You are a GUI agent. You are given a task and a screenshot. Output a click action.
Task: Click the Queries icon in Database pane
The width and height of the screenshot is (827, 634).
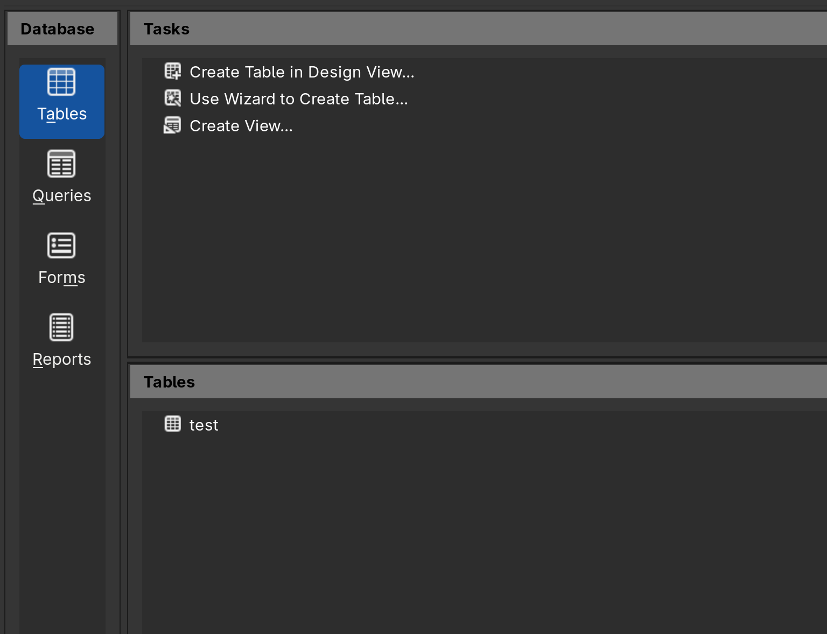coord(61,164)
